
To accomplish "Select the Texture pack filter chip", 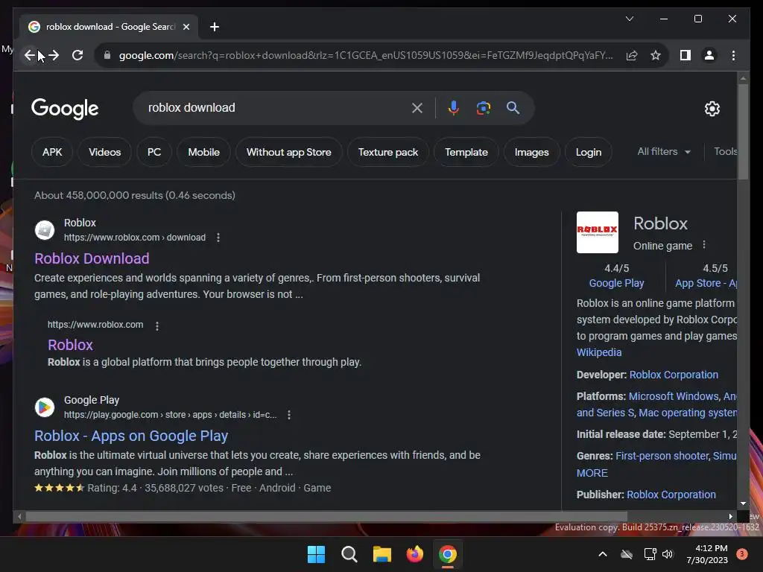I will coord(387,152).
